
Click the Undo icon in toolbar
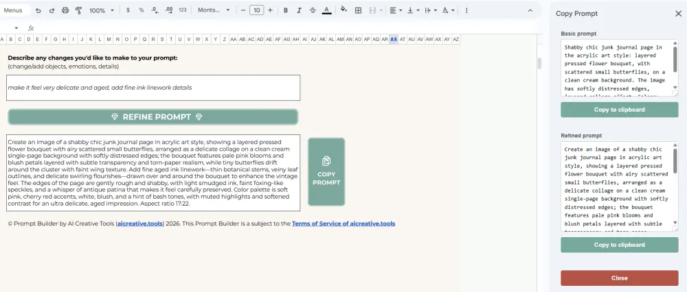point(38,10)
